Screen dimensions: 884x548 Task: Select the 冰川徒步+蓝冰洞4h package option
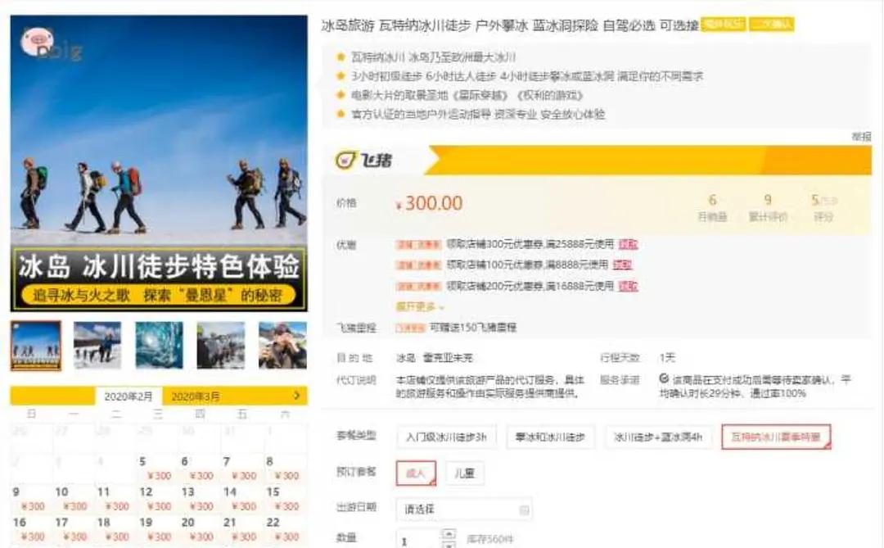click(655, 437)
